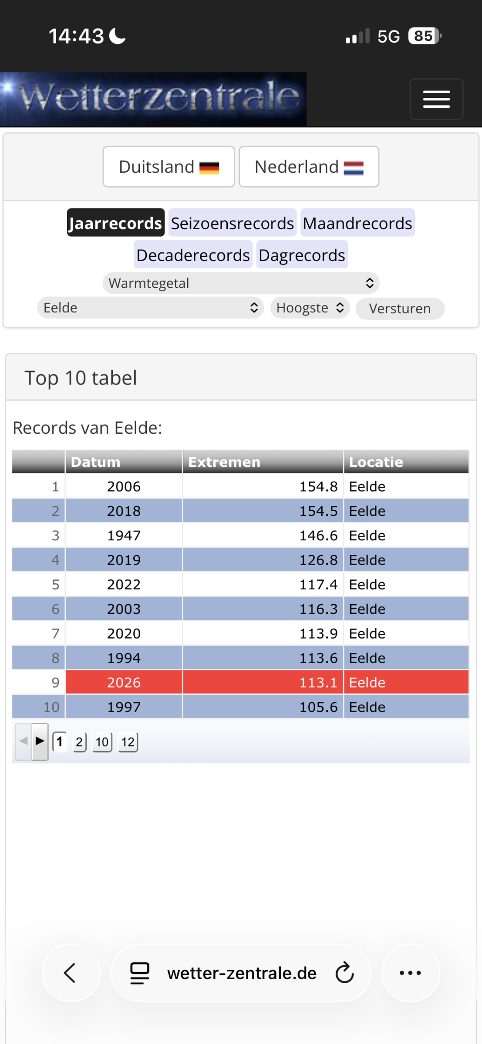Click the Wetterzentrale logo banner
The width and height of the screenshot is (482, 1044).
pos(153,99)
